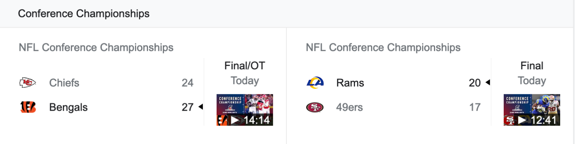Click the play icon on 12:41 video
Image resolution: width=575 pixels, height=144 pixels.
[x=522, y=120]
